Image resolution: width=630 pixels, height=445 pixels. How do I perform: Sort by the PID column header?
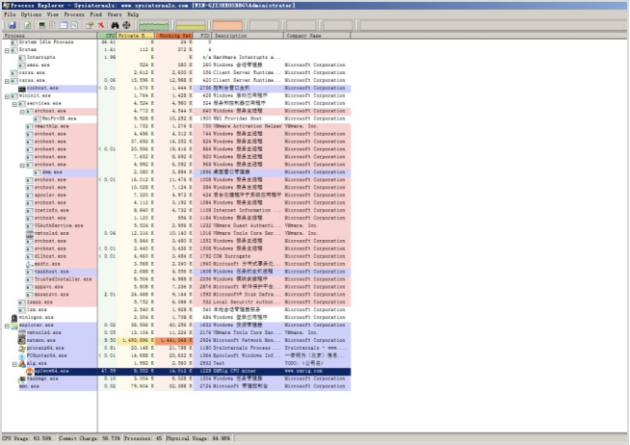click(203, 36)
